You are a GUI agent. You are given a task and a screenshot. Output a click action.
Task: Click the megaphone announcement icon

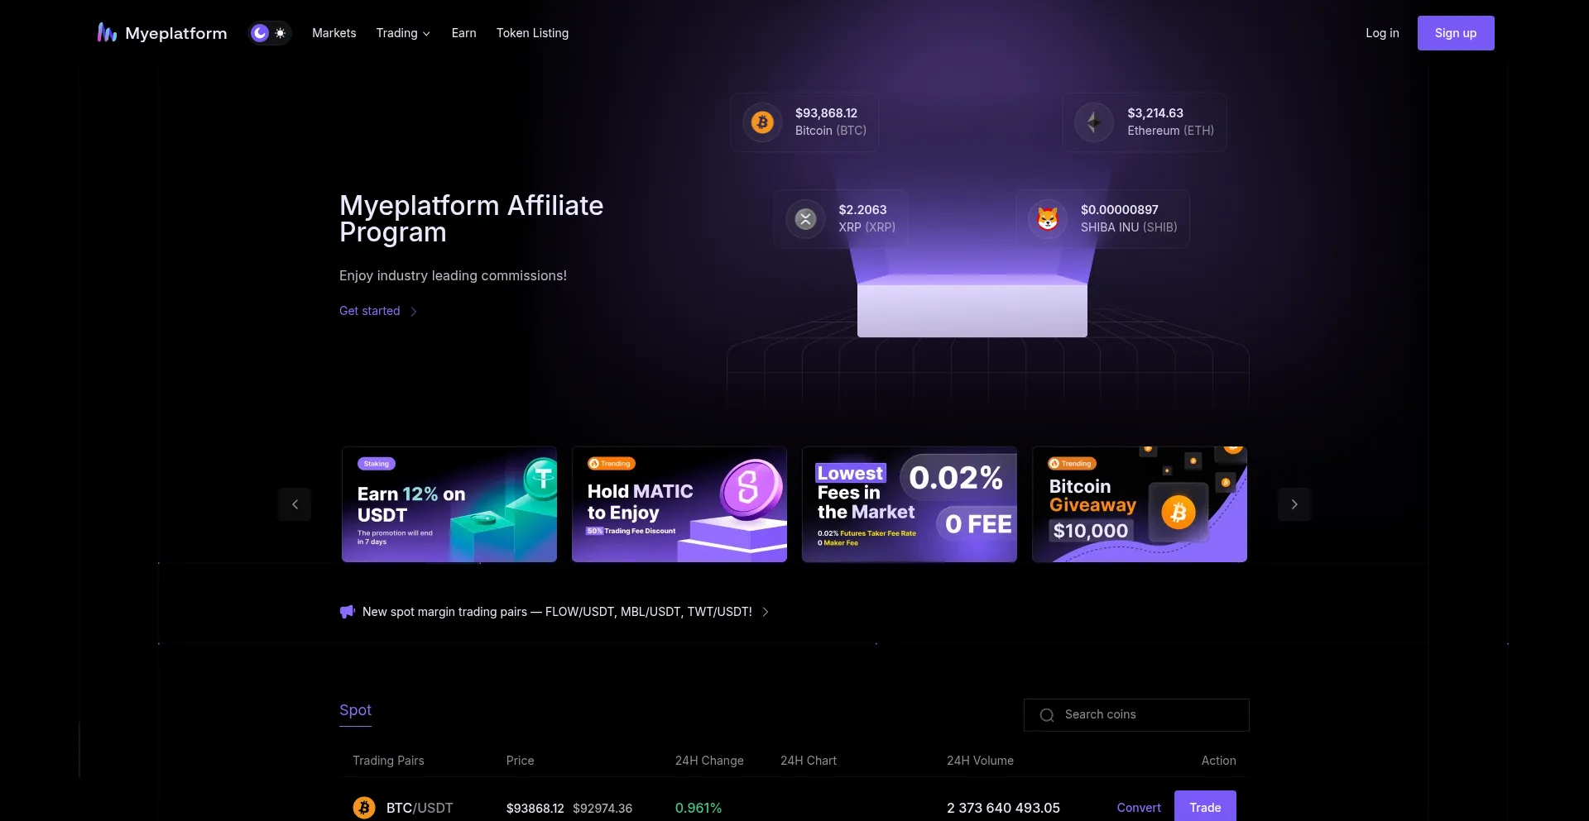pos(348,612)
